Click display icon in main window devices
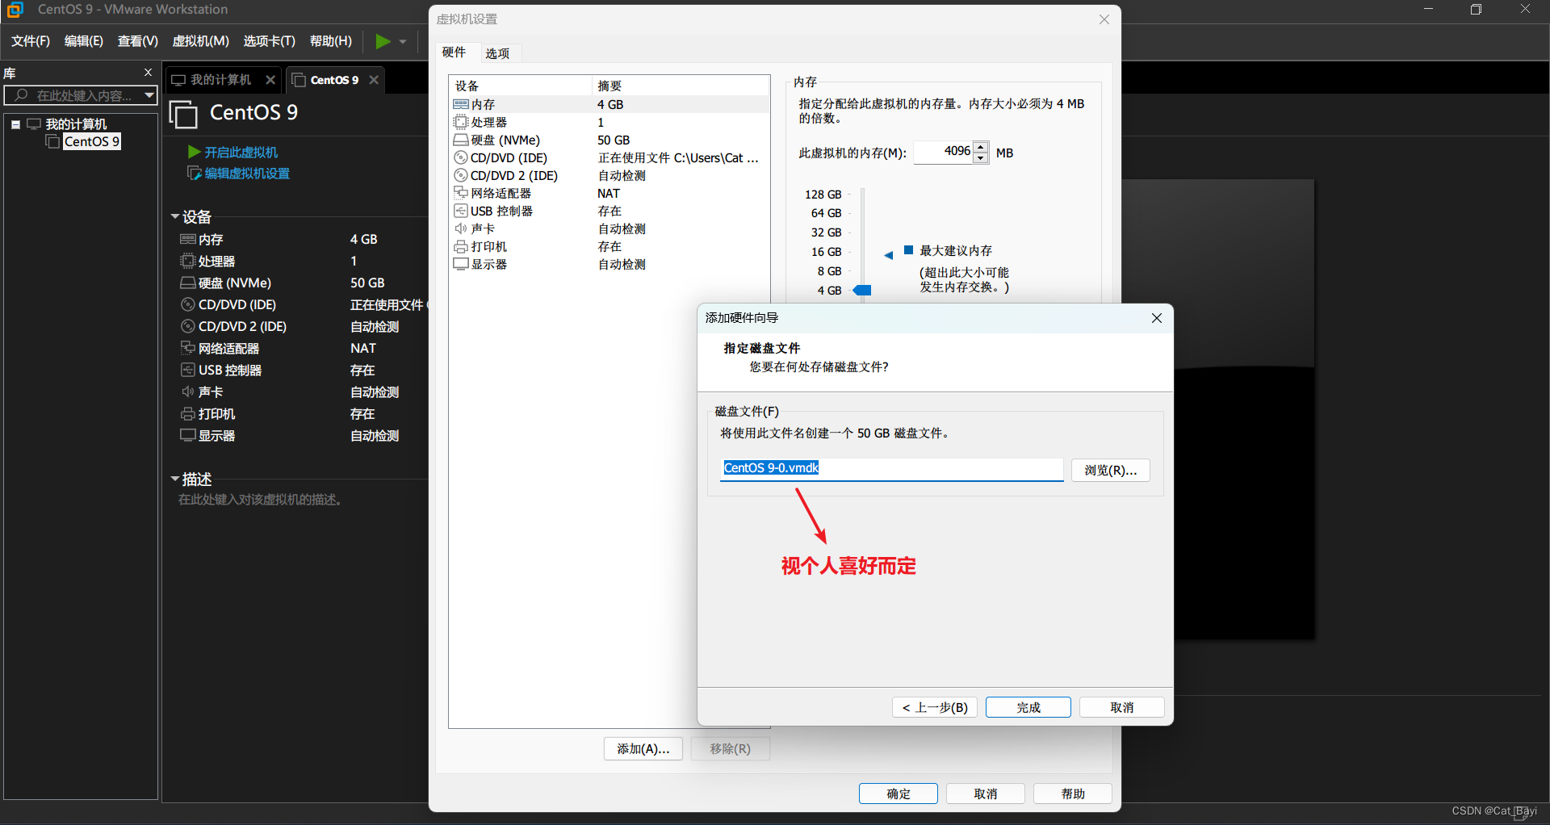Image resolution: width=1550 pixels, height=825 pixels. tap(187, 435)
